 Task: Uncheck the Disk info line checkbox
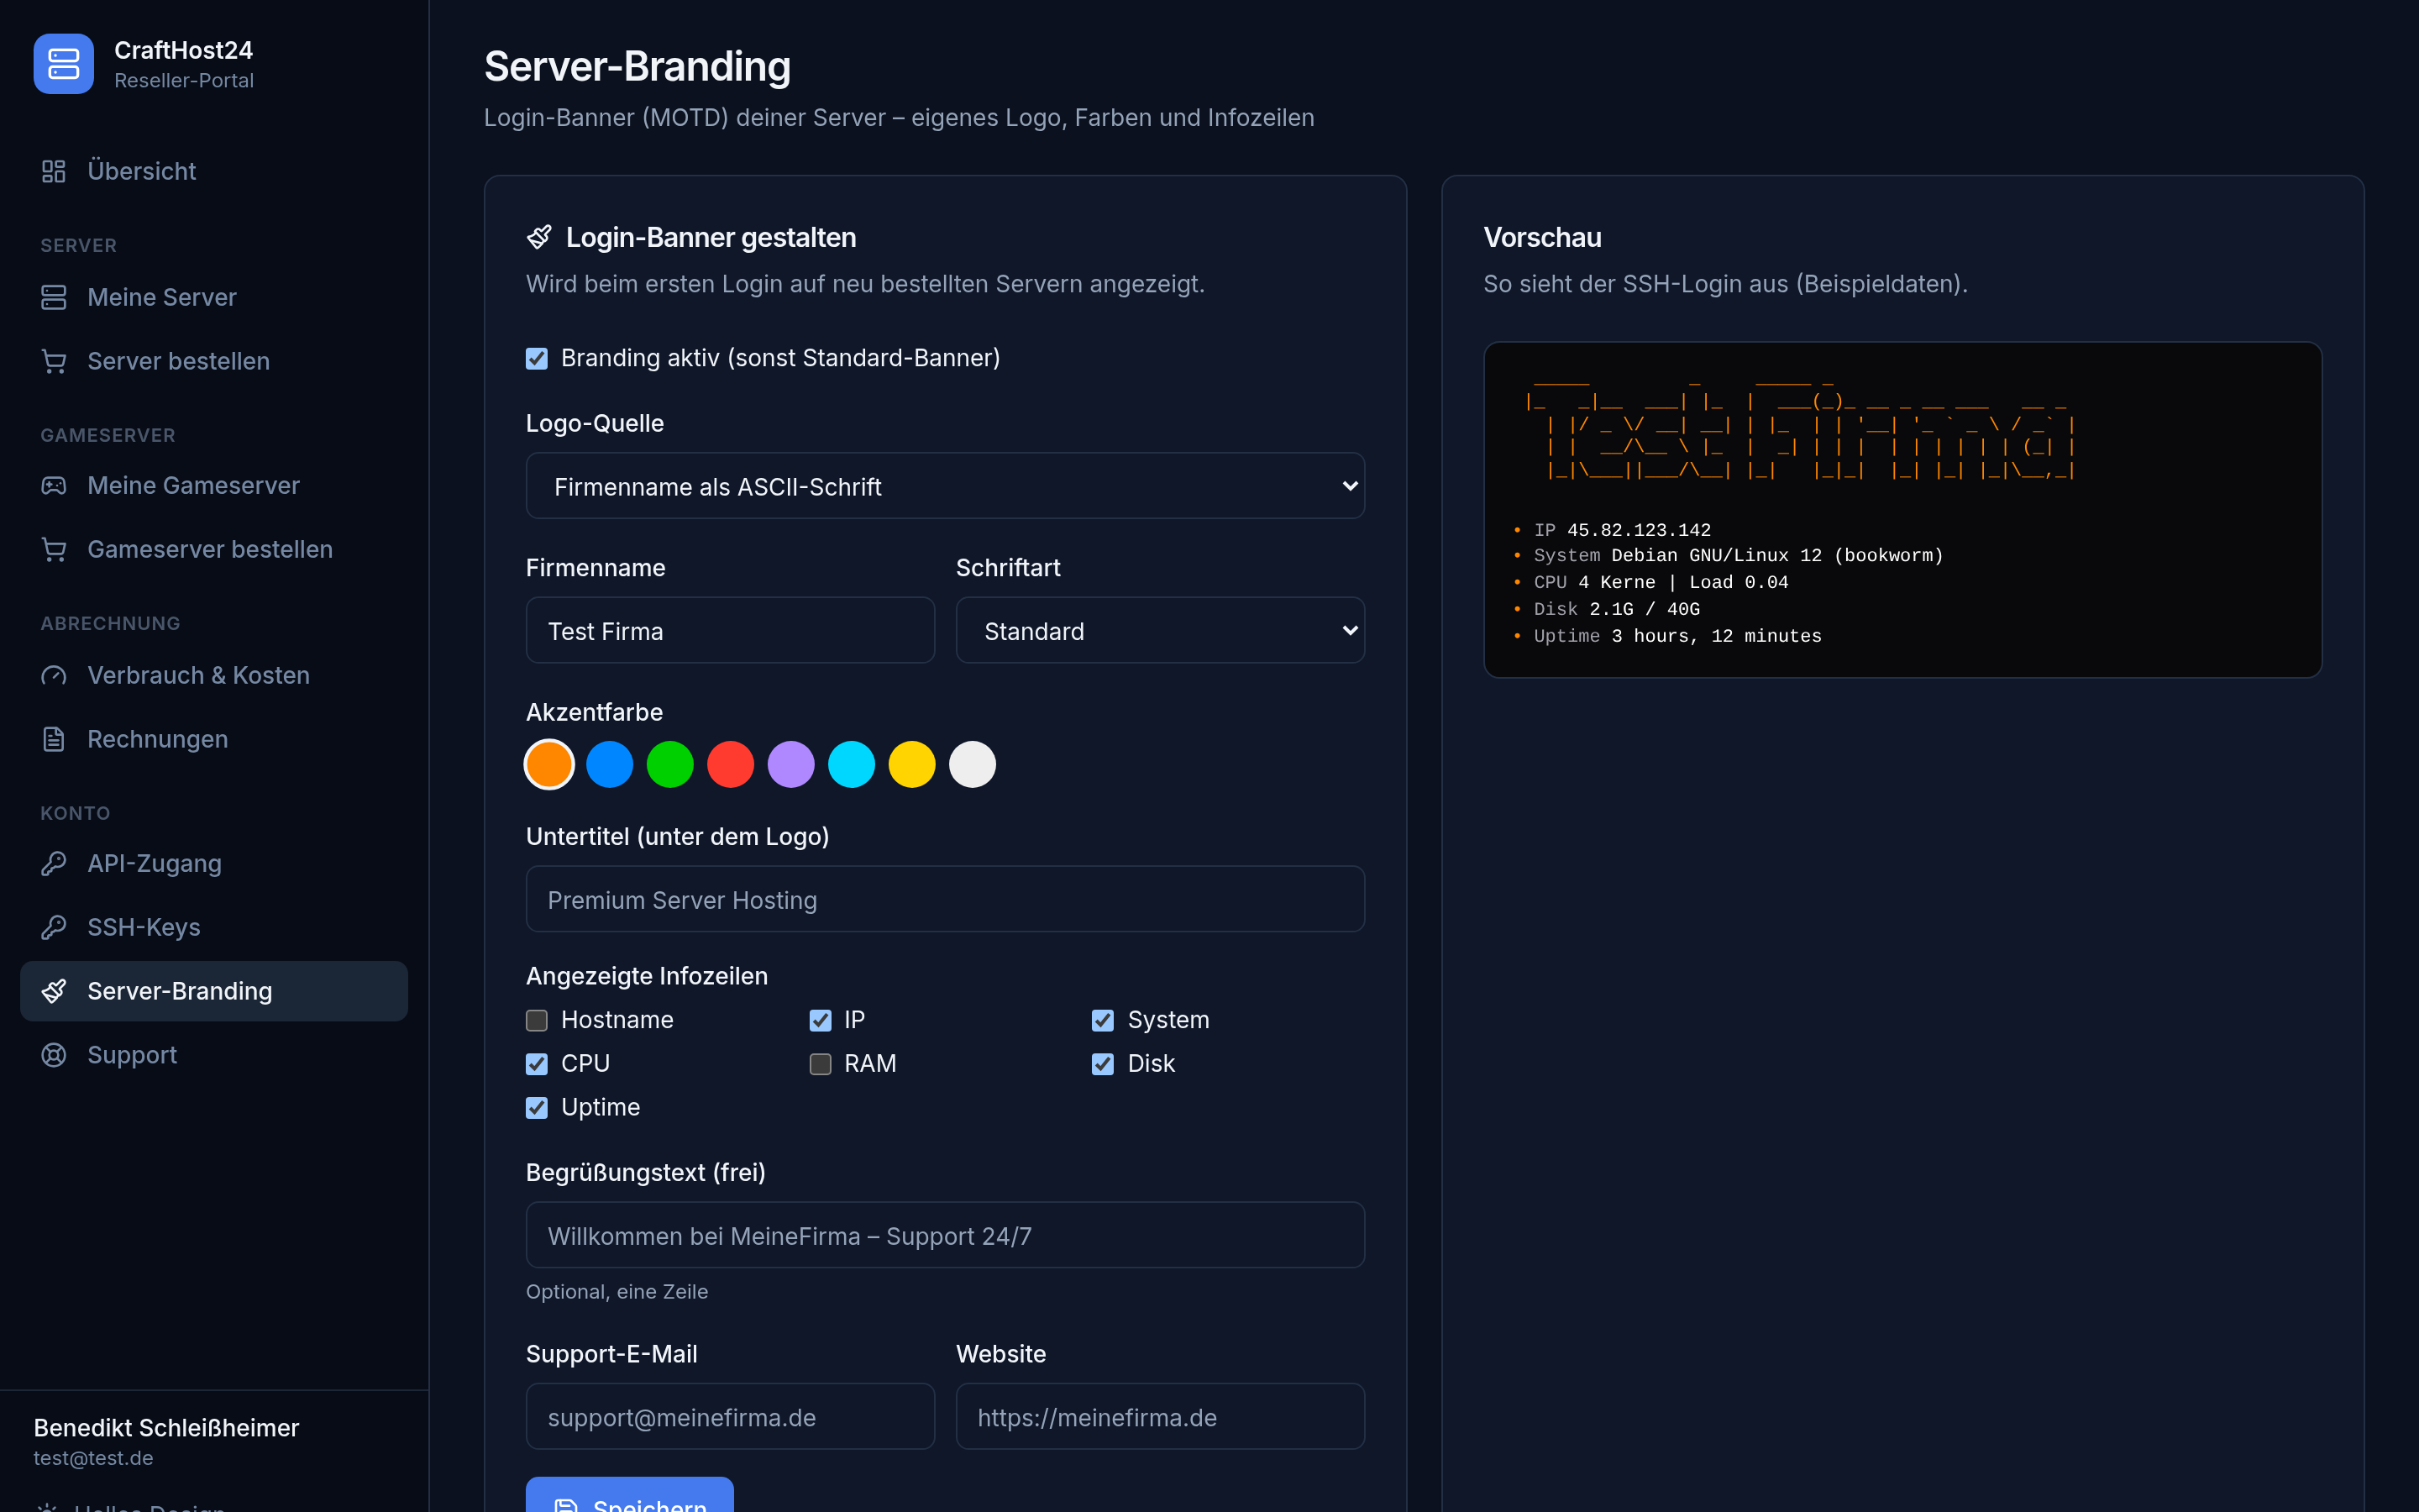pyautogui.click(x=1103, y=1064)
